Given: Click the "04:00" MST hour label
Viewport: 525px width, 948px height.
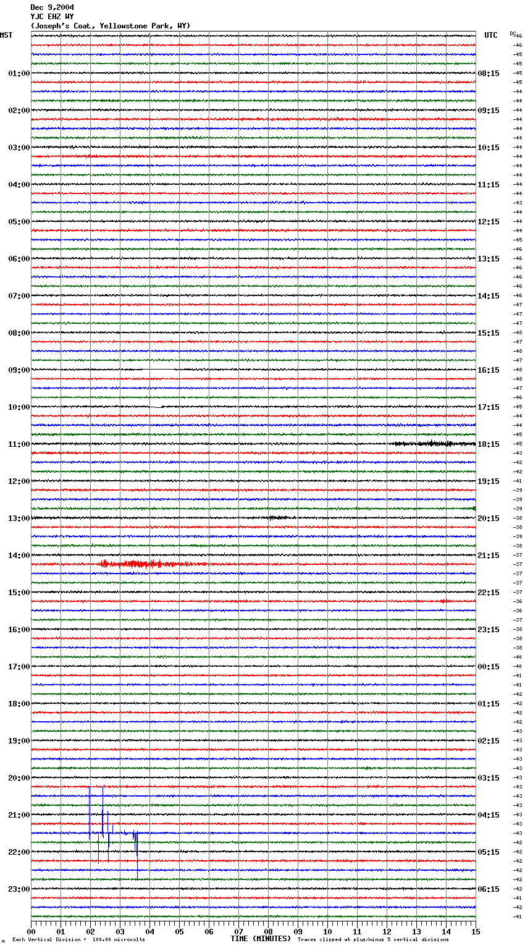Looking at the screenshot, I should pyautogui.click(x=19, y=185).
